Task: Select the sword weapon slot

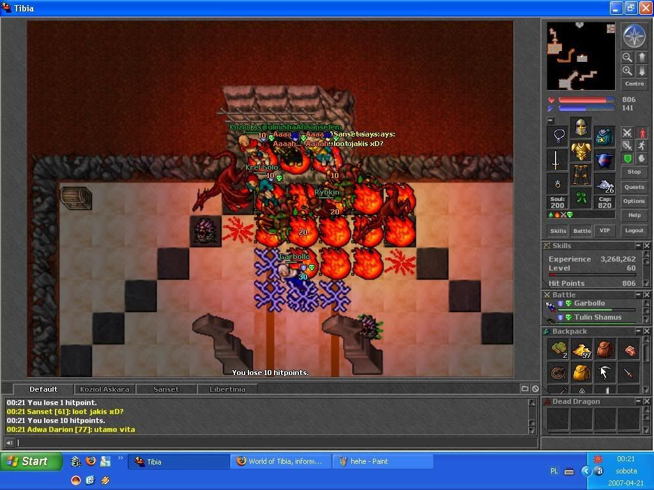Action: (x=558, y=160)
